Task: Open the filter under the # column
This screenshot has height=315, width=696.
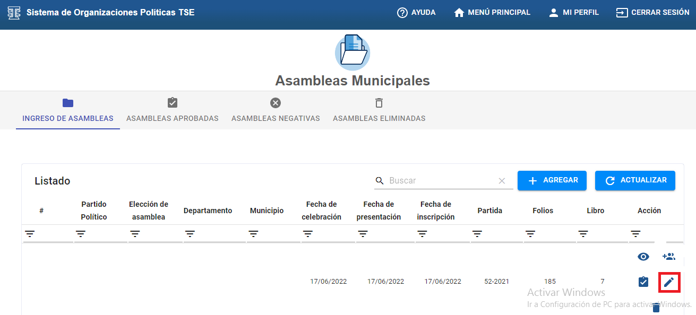Action: 30,234
